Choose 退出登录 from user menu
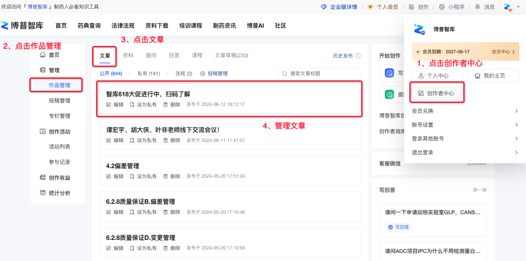The height and width of the screenshot is (261, 526). 465,152
